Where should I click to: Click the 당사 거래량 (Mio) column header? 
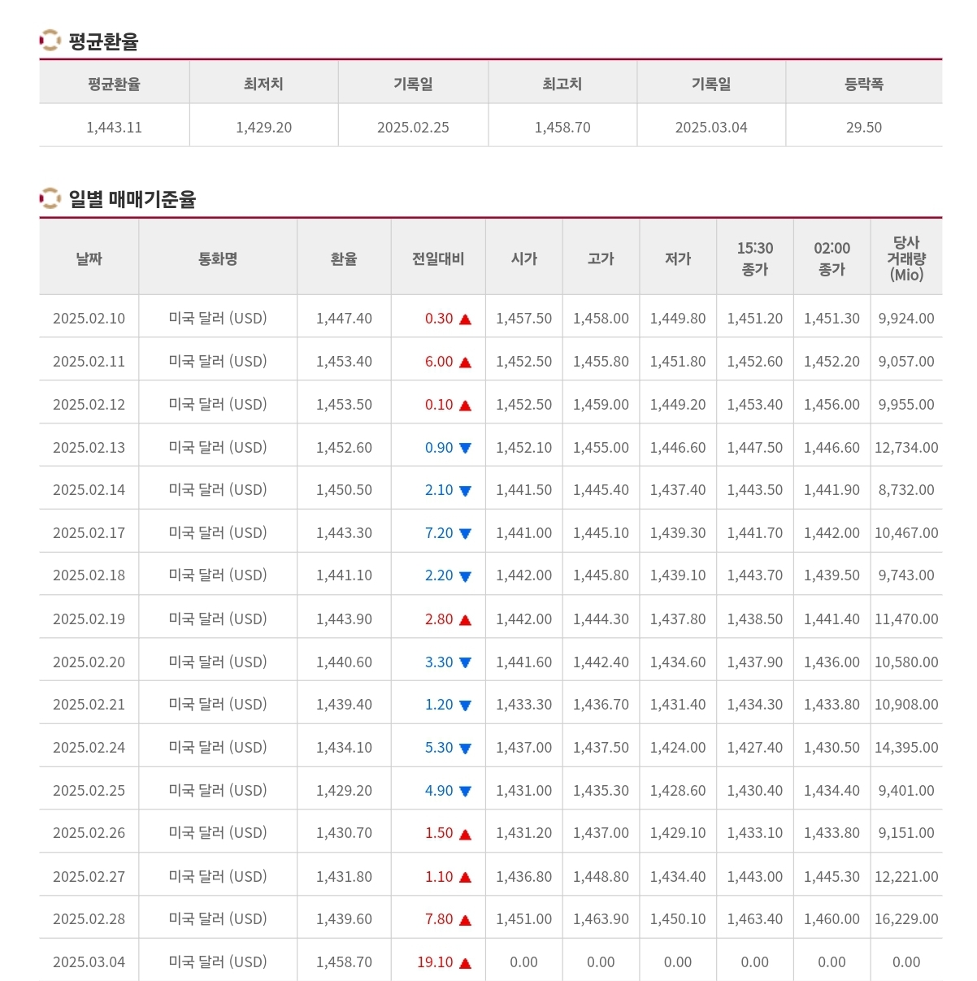tap(906, 258)
